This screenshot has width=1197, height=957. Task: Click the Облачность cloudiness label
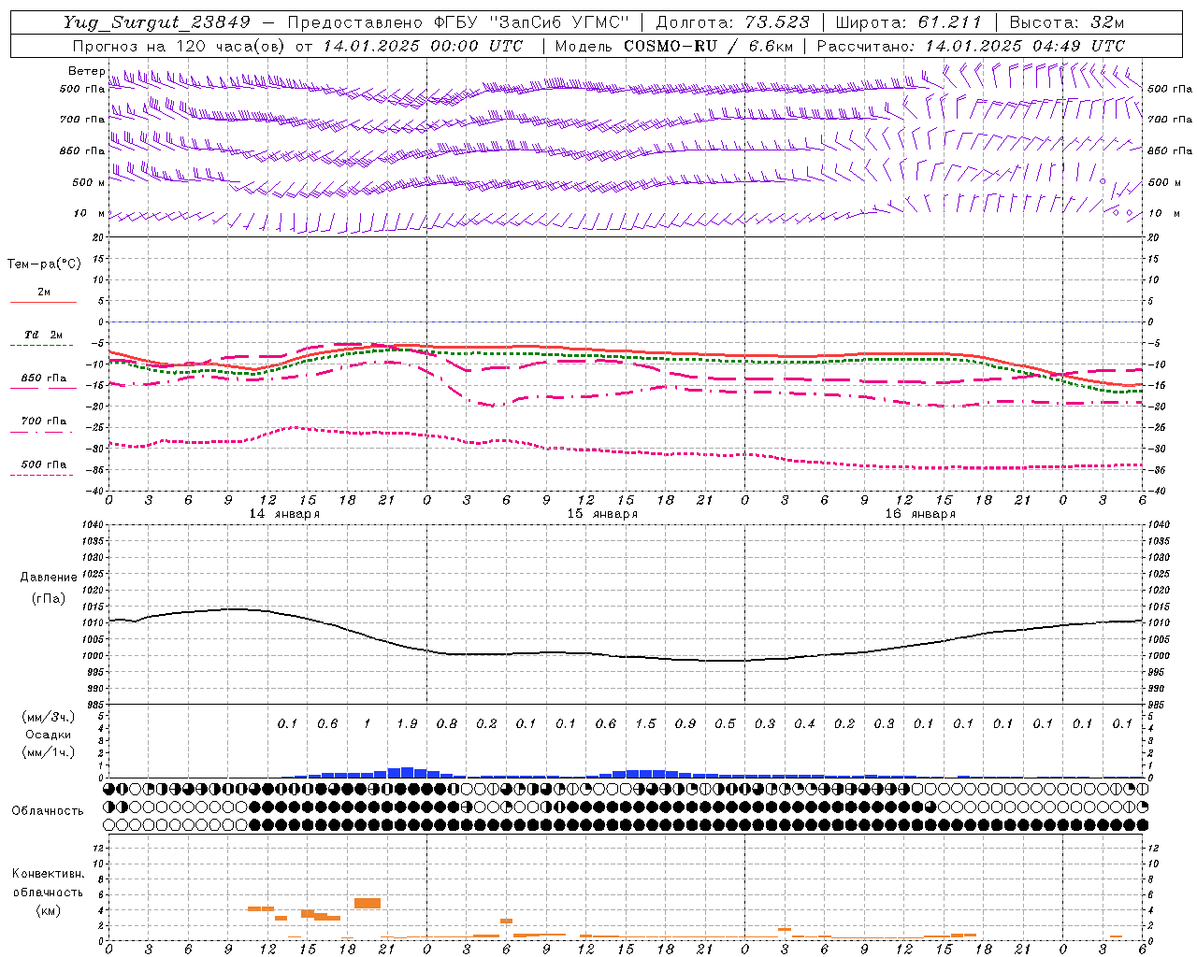(x=48, y=811)
